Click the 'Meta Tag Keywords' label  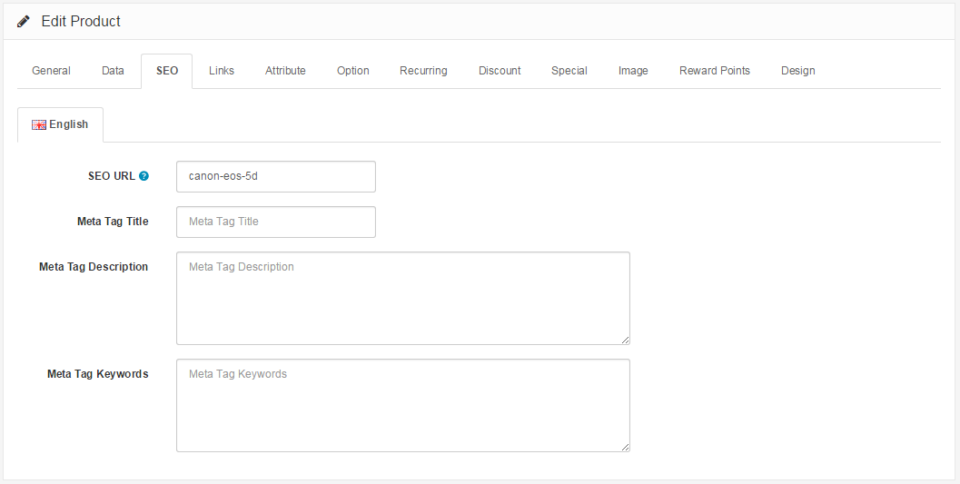pyautogui.click(x=98, y=374)
